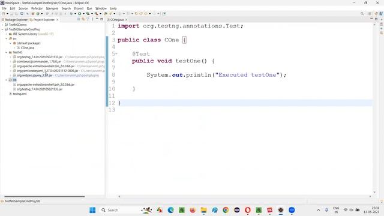
Task: Open the Navigate menu
Action: [x=52, y=8]
